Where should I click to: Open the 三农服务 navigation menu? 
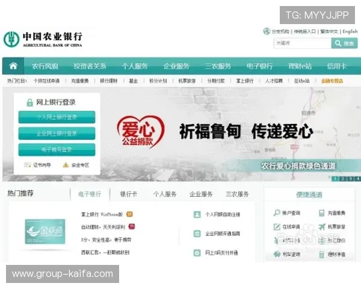(x=218, y=66)
